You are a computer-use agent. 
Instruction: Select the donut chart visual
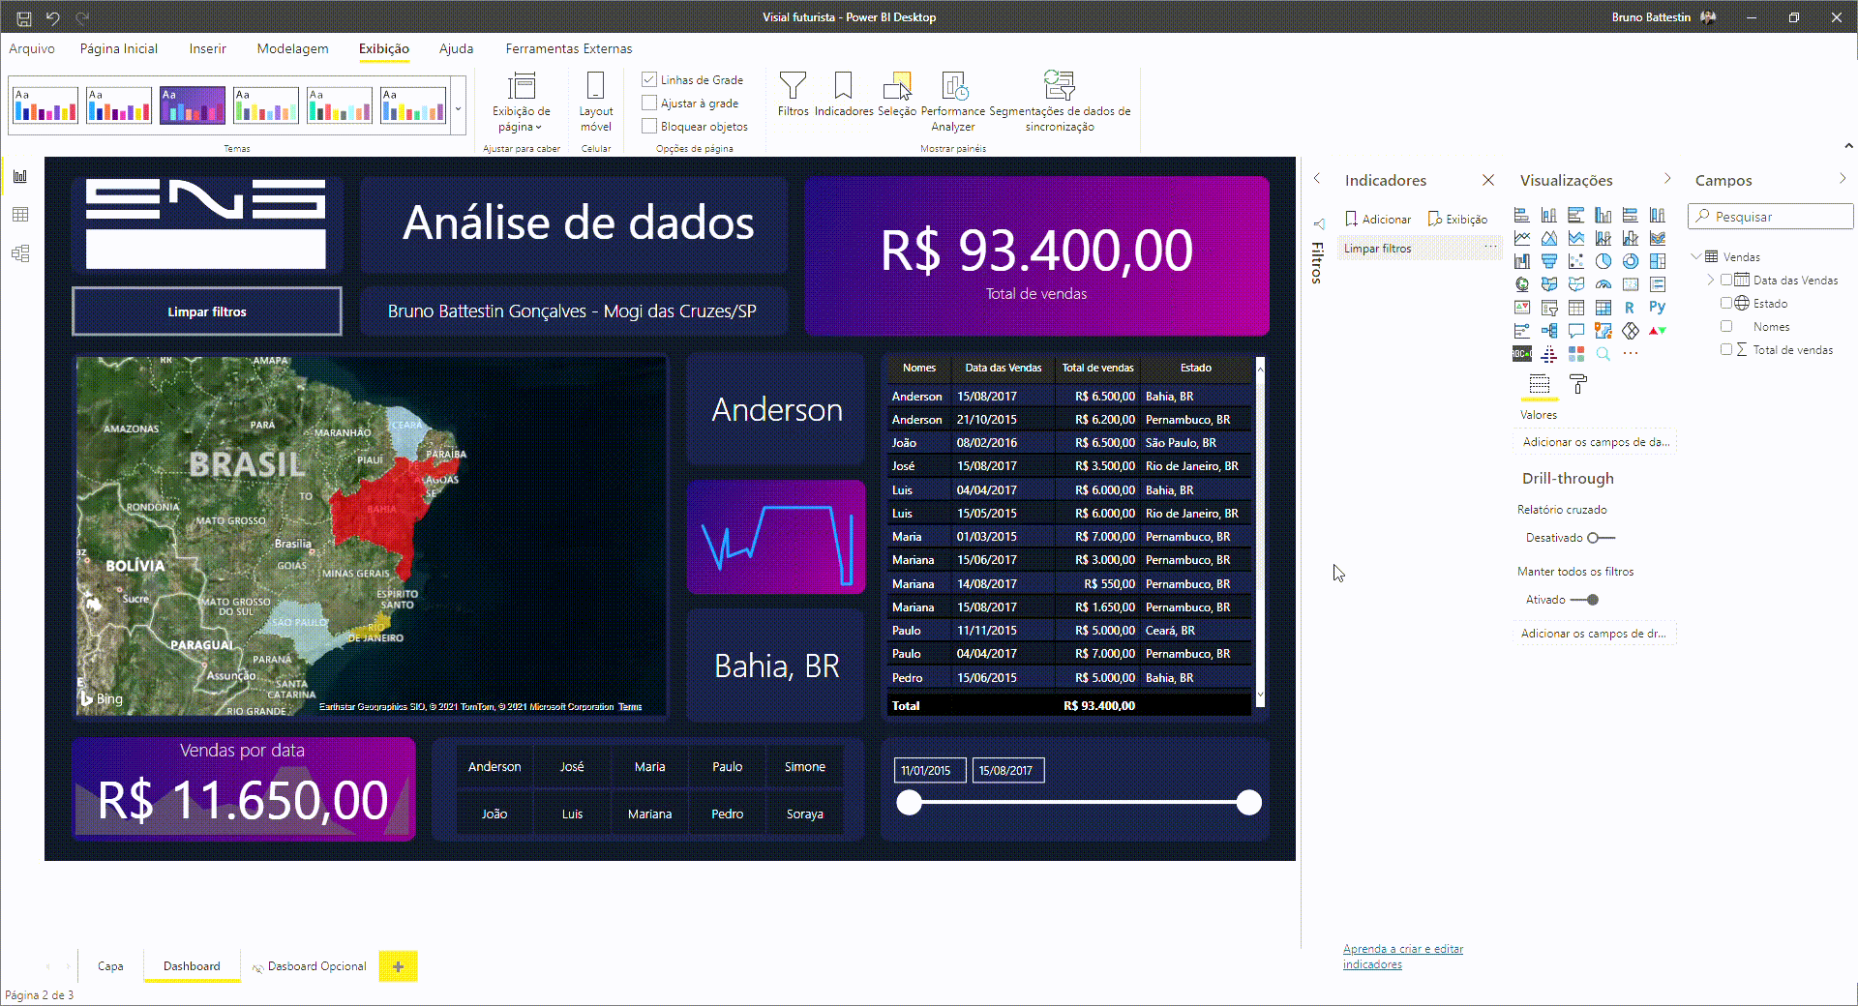pyautogui.click(x=1631, y=261)
